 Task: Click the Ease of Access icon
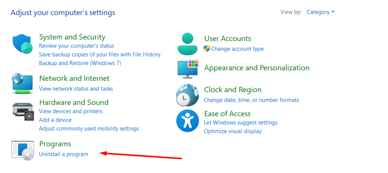tap(188, 121)
